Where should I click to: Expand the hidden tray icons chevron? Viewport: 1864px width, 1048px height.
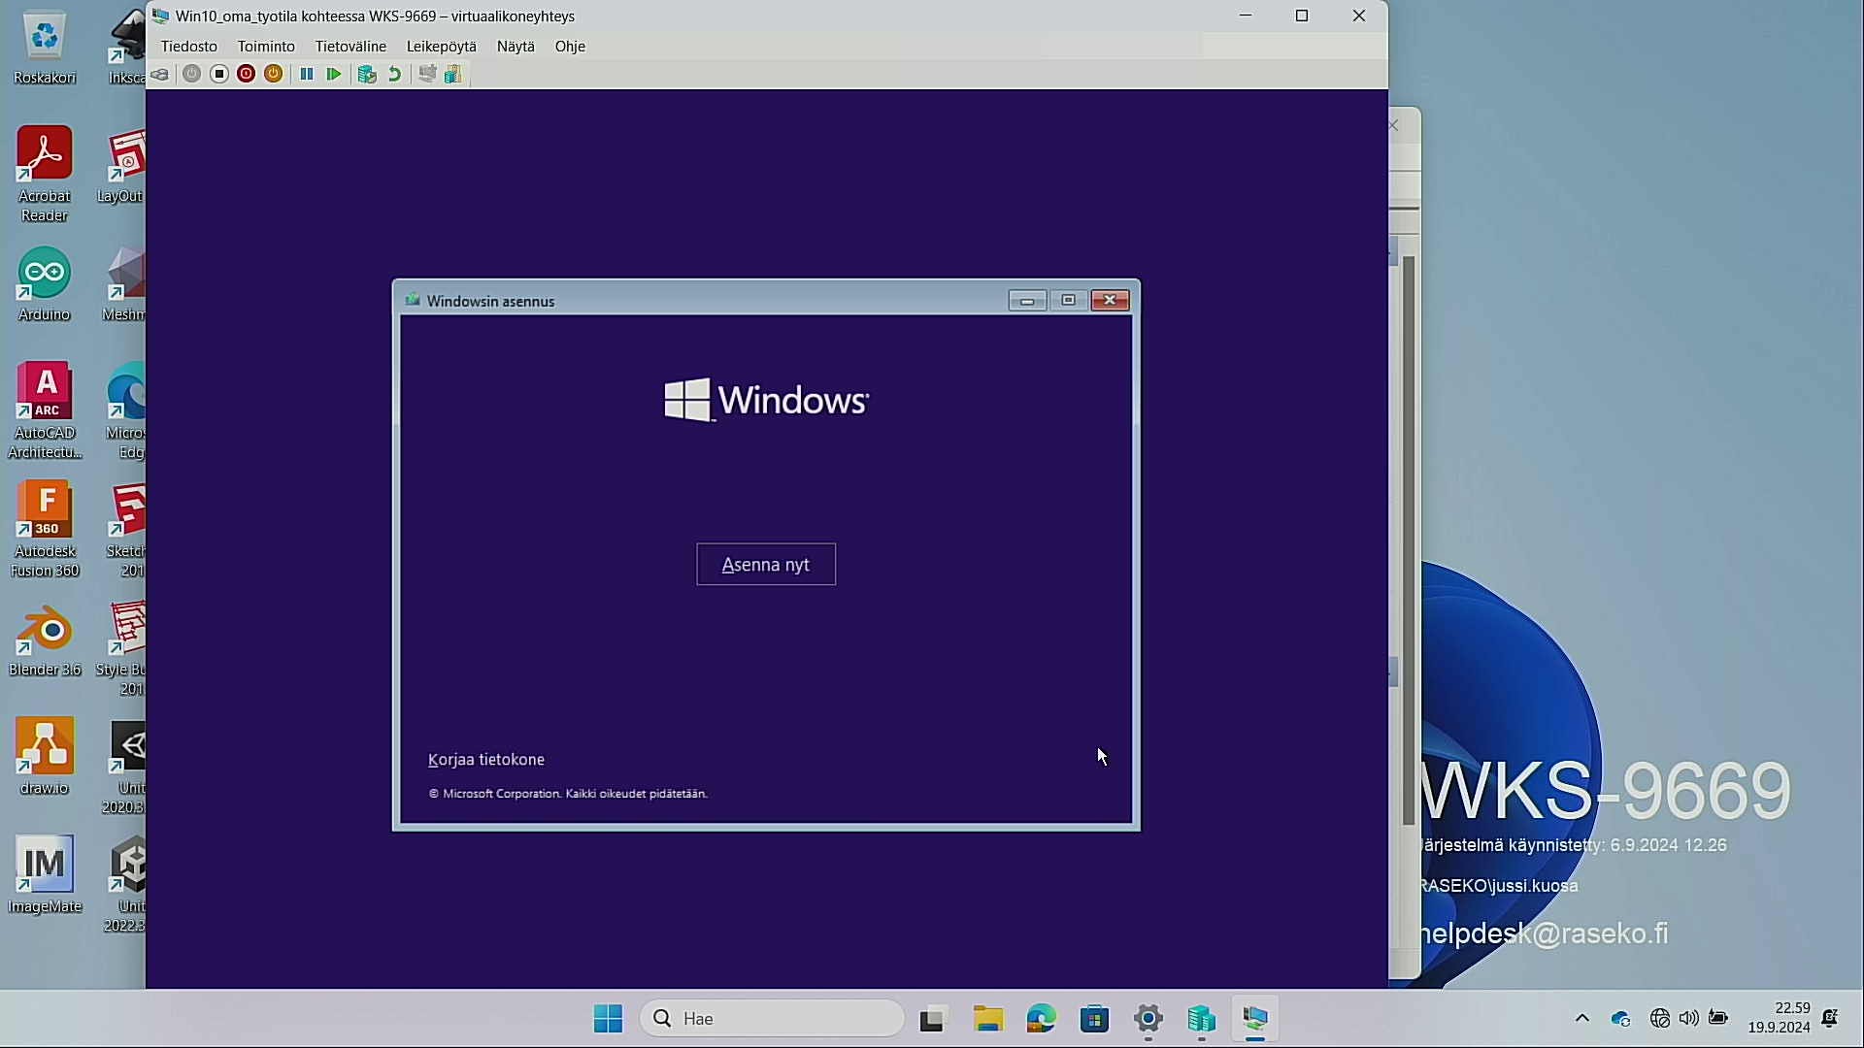point(1582,1019)
